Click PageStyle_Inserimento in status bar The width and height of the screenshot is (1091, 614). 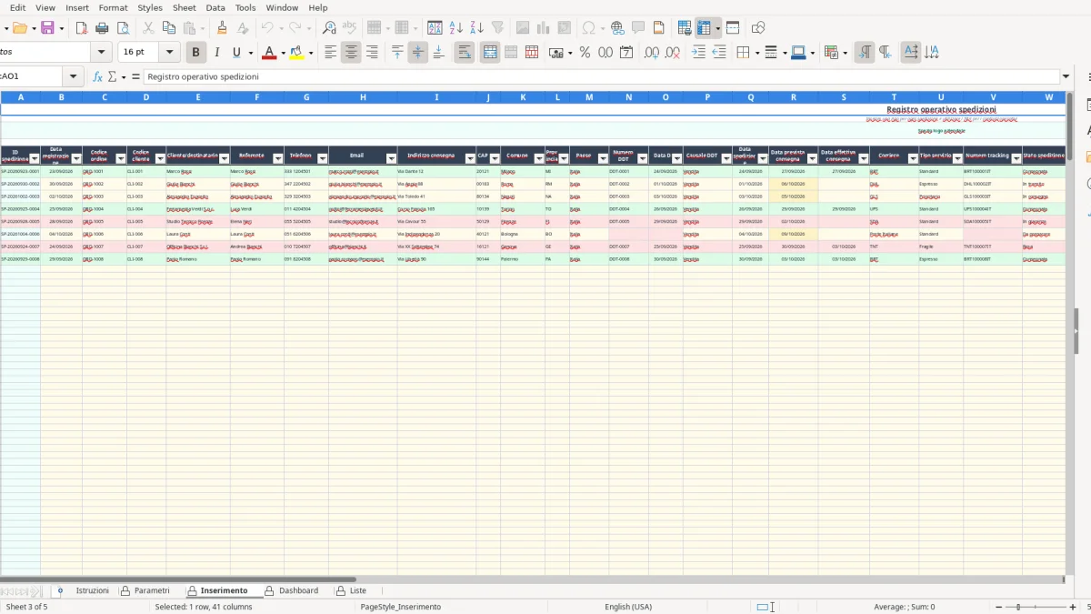[401, 607]
